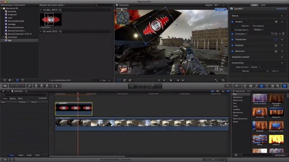The image size is (289, 162).
Task: Activate the Transform tool under the viewer
Action: 119,80
